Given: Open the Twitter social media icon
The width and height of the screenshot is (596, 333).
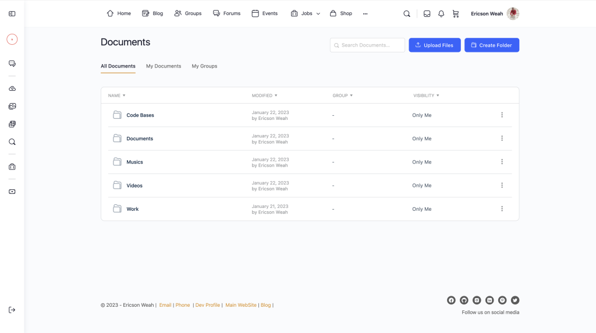Looking at the screenshot, I should tap(515, 300).
